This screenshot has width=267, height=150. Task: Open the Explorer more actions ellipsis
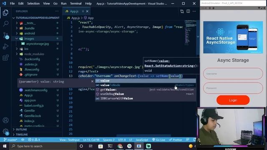point(57,11)
